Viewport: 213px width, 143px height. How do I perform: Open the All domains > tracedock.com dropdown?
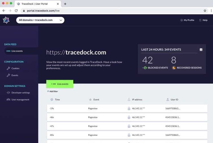click(x=40, y=20)
